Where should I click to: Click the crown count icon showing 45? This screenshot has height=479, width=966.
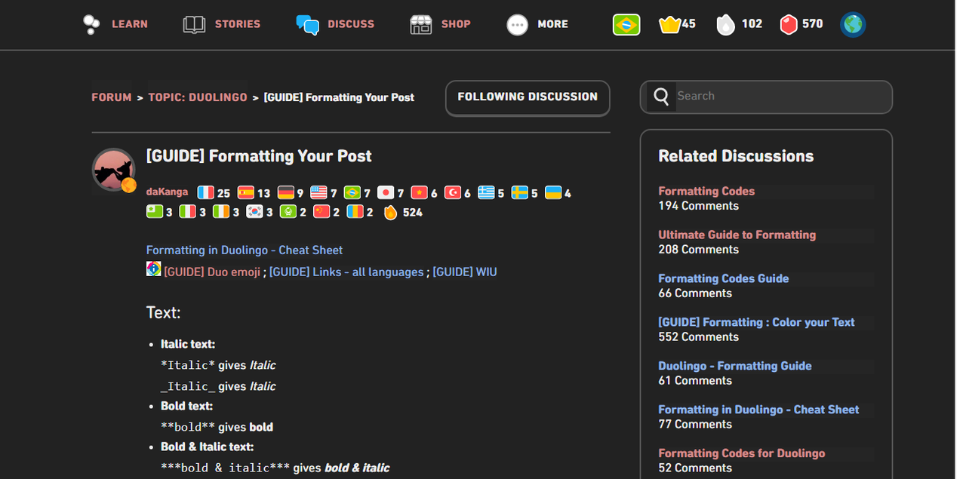pyautogui.click(x=669, y=25)
